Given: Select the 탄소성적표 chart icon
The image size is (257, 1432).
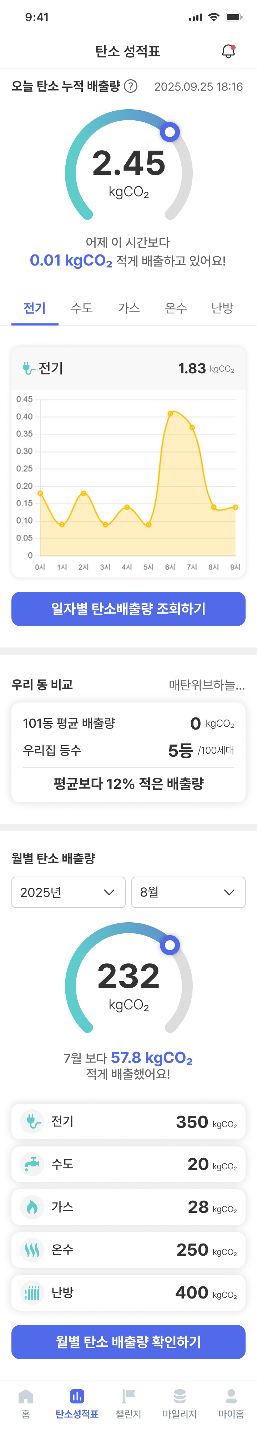Looking at the screenshot, I should [77, 1396].
